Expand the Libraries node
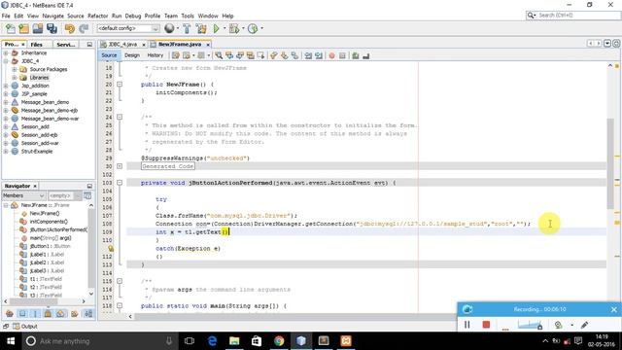Screen dimensions: 622x350 pos(15,78)
